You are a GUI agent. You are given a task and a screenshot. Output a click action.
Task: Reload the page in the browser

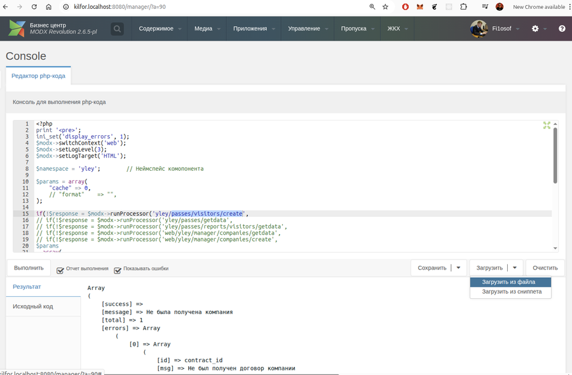34,7
